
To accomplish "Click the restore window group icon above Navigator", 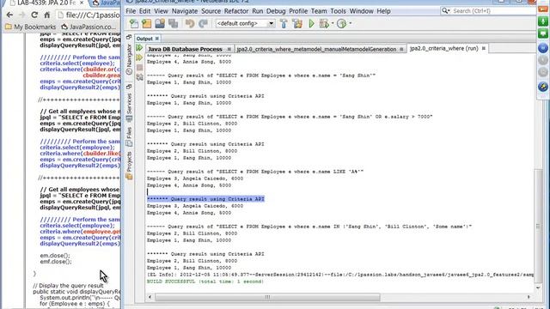I will pyautogui.click(x=129, y=37).
